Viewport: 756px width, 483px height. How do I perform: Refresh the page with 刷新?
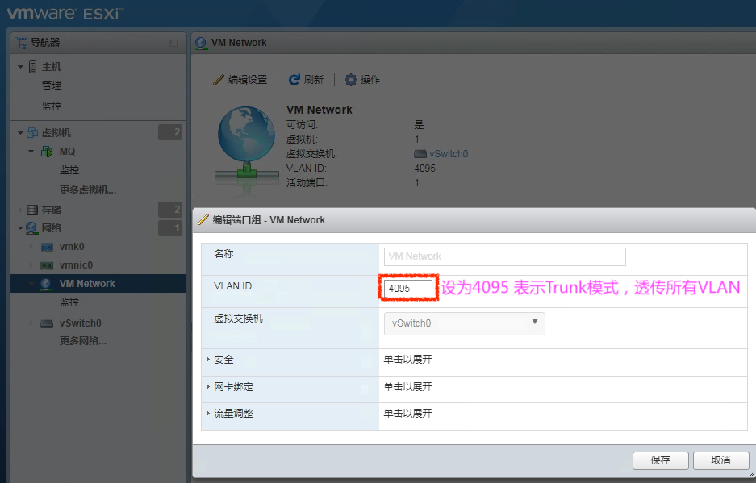coord(306,80)
